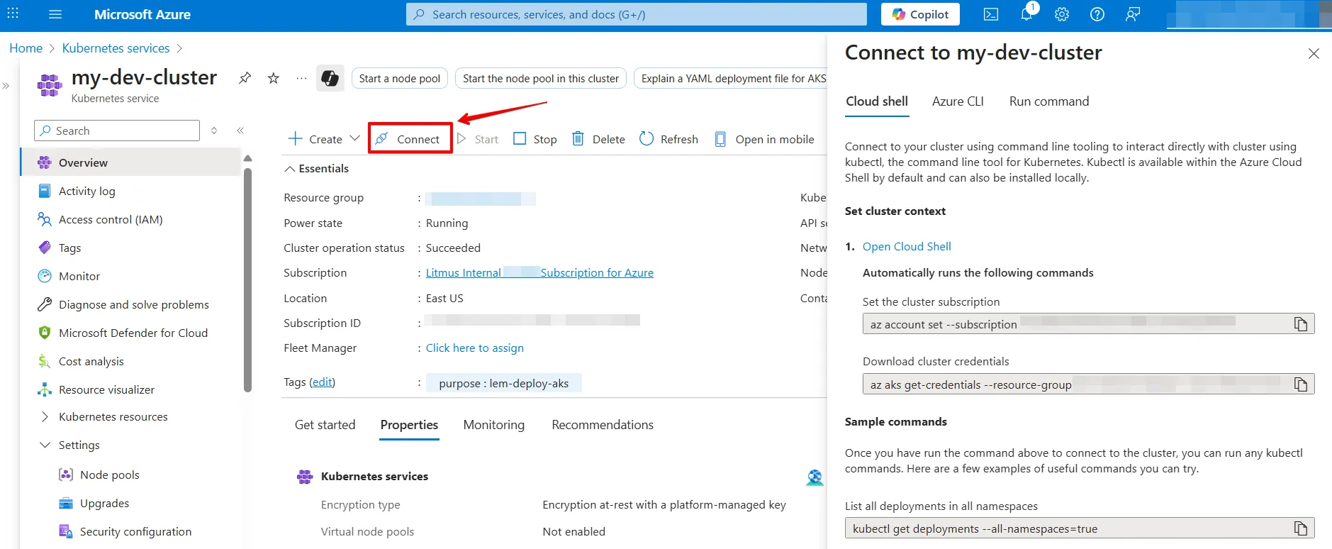Image resolution: width=1332 pixels, height=549 pixels.
Task: Go to Home breadcrumb
Action: (26, 48)
